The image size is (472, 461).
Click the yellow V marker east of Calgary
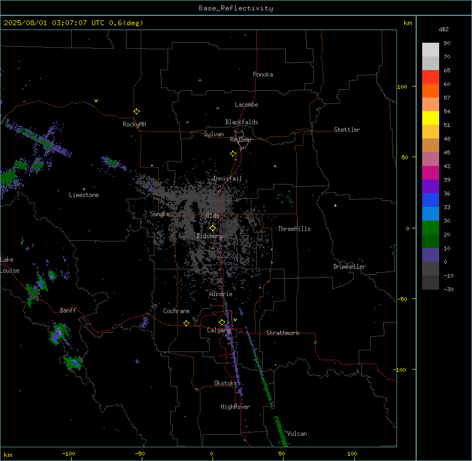pos(235,320)
